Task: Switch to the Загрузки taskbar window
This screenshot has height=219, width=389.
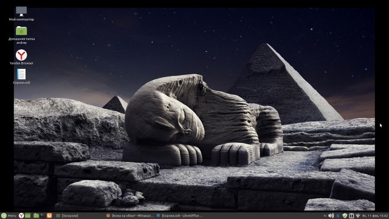Action: pos(67,215)
